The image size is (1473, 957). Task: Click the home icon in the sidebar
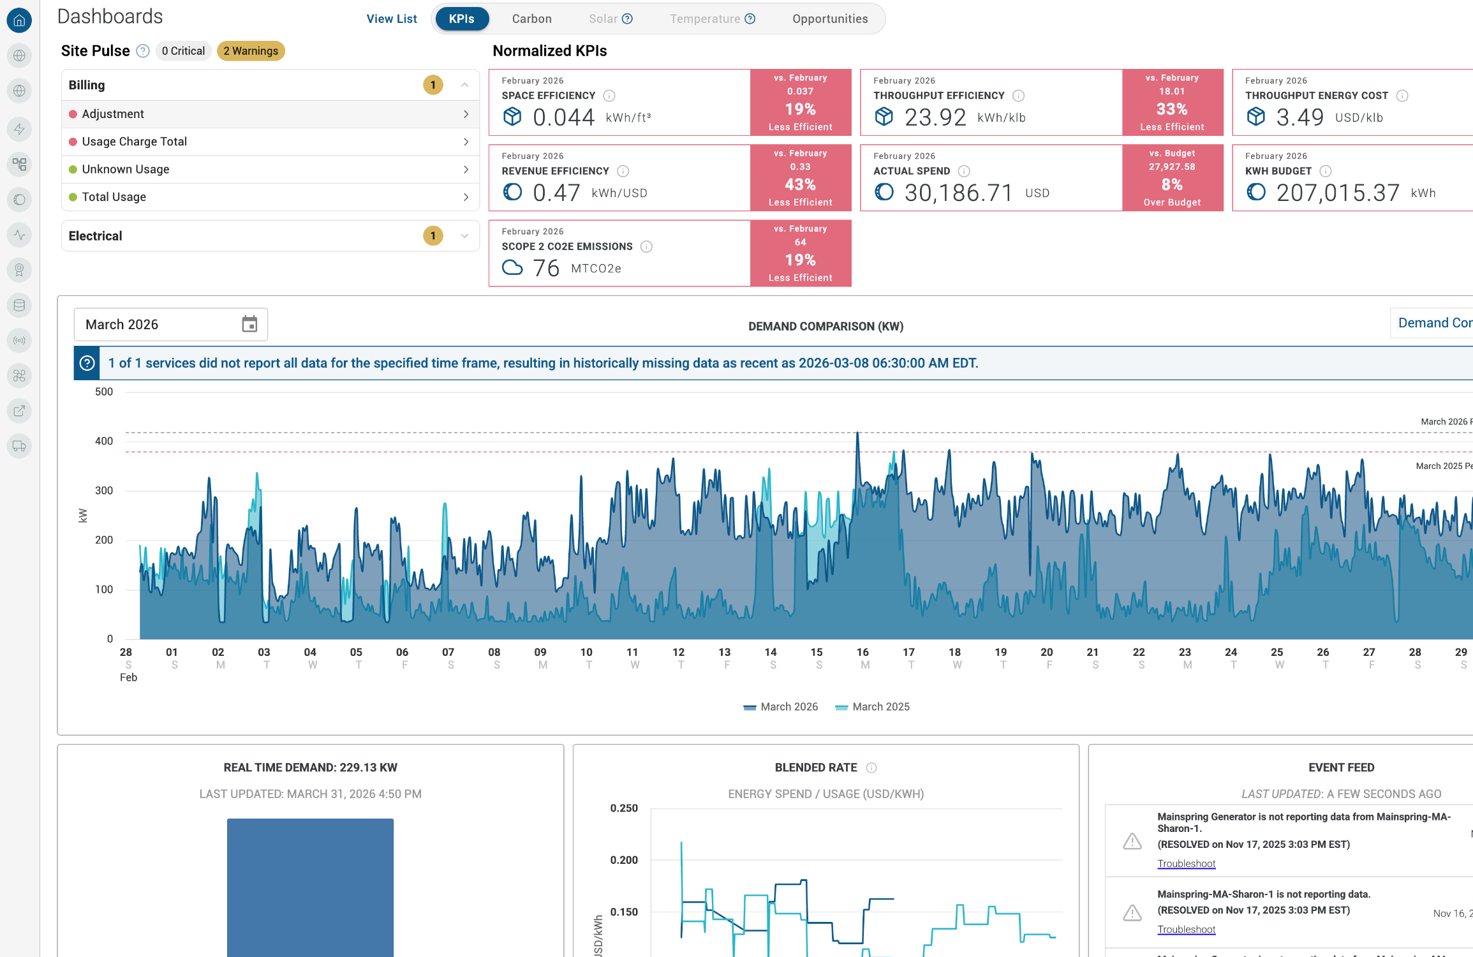click(x=19, y=20)
